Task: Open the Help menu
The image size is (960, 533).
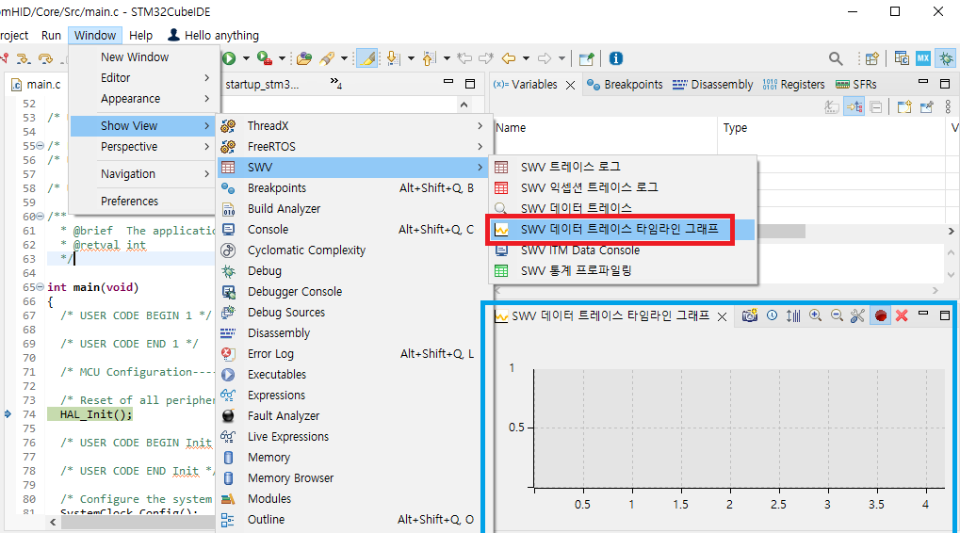Action: (140, 36)
